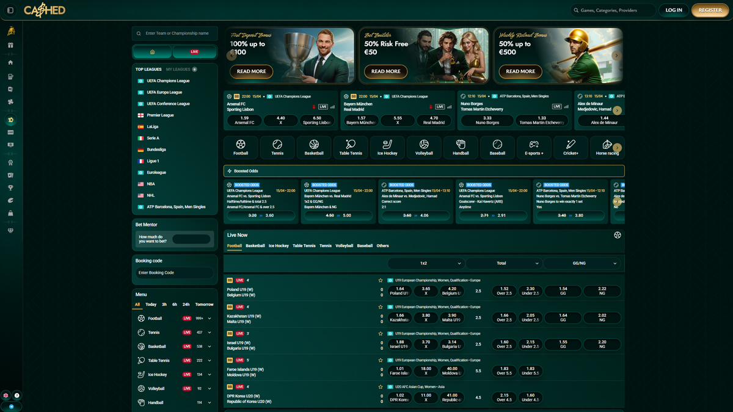The height and width of the screenshot is (412, 733).
Task: Open the help question mark icon
Action: pyautogui.click(x=17, y=396)
